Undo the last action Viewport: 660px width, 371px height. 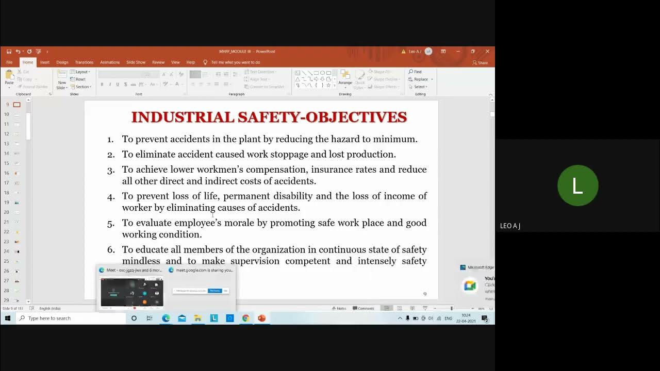pos(18,52)
